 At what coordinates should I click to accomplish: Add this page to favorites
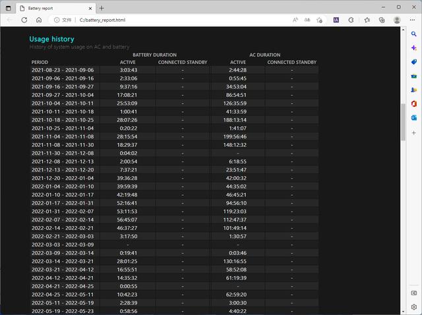click(320, 20)
